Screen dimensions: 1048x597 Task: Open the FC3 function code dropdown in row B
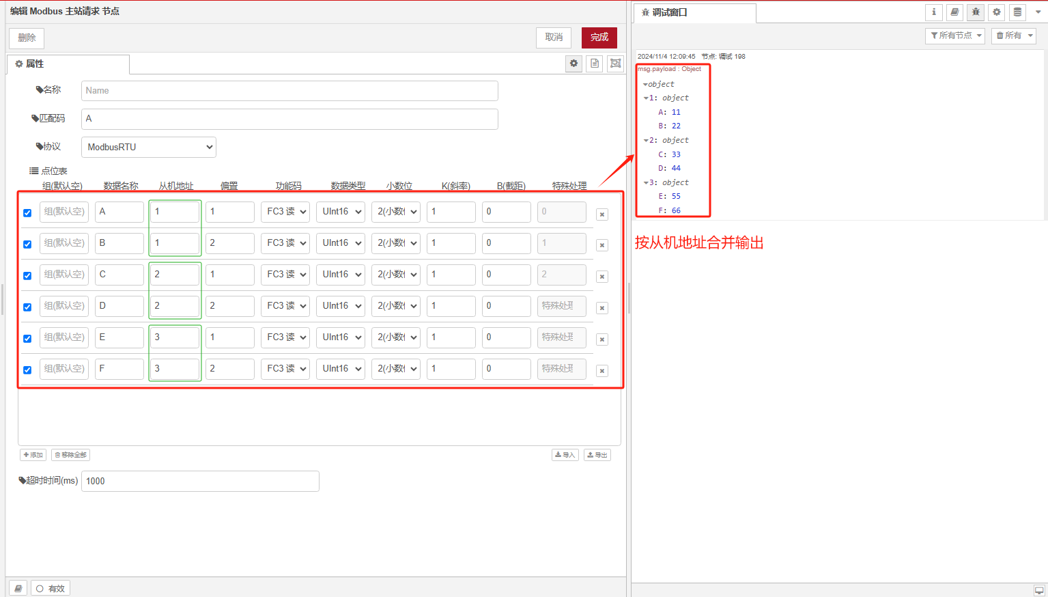coord(285,243)
